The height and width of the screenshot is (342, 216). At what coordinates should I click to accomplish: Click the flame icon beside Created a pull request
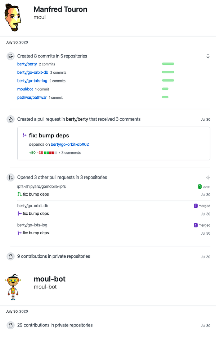(10, 119)
